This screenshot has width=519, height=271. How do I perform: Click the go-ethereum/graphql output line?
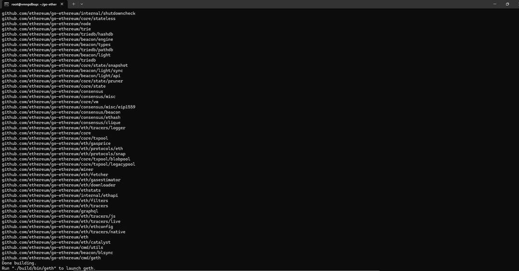pyautogui.click(x=49, y=211)
